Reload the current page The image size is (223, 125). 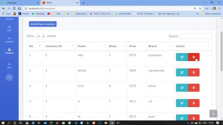(x=14, y=8)
